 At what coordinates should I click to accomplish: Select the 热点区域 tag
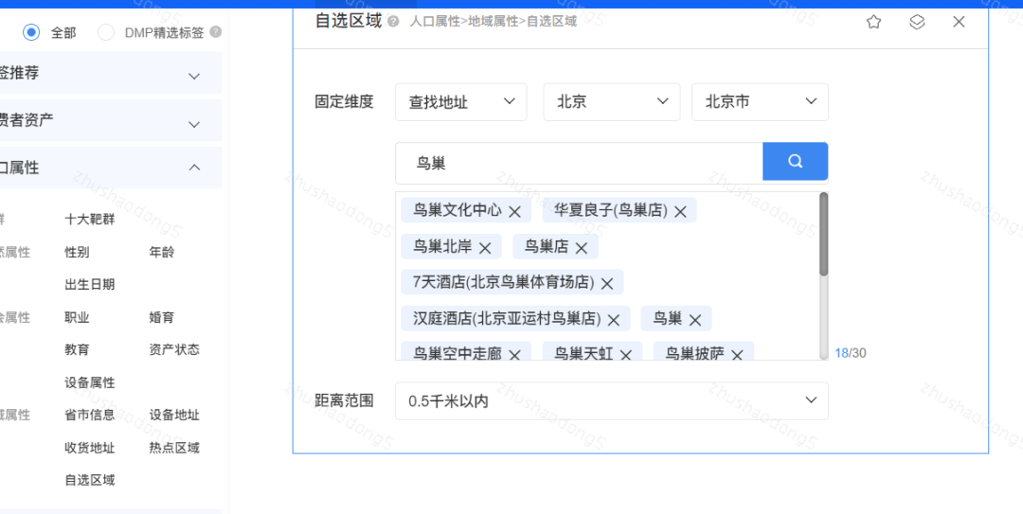[x=174, y=448]
